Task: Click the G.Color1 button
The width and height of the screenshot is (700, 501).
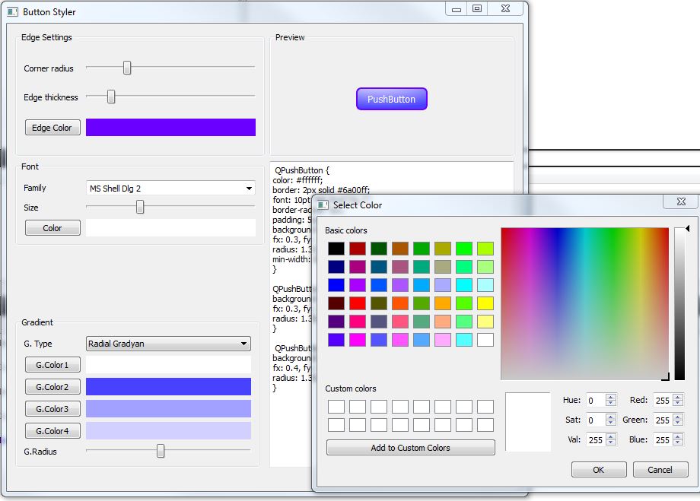Action: [52, 364]
